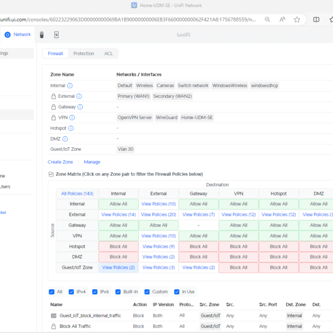This screenshot has width=333, height=333.
Task: View Guest/IoT Zone to External policies (3)
Action: coord(158,268)
